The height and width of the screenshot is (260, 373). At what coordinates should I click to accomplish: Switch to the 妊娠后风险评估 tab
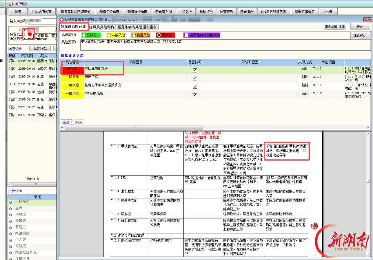[x=102, y=27]
